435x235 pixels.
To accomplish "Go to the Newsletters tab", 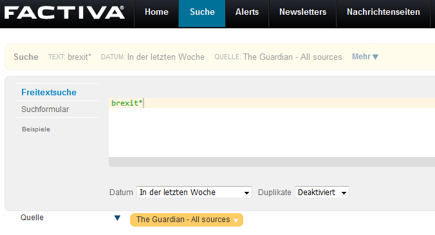I will click(302, 12).
